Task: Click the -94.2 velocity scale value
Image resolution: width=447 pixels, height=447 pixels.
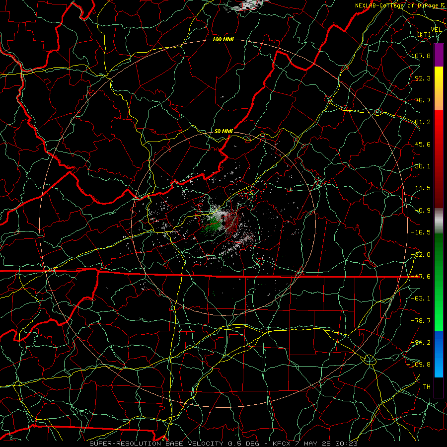Action: 421,343
